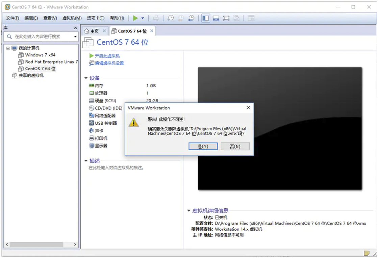Click the 已关机 status value
The image size is (379, 258).
tap(221, 218)
